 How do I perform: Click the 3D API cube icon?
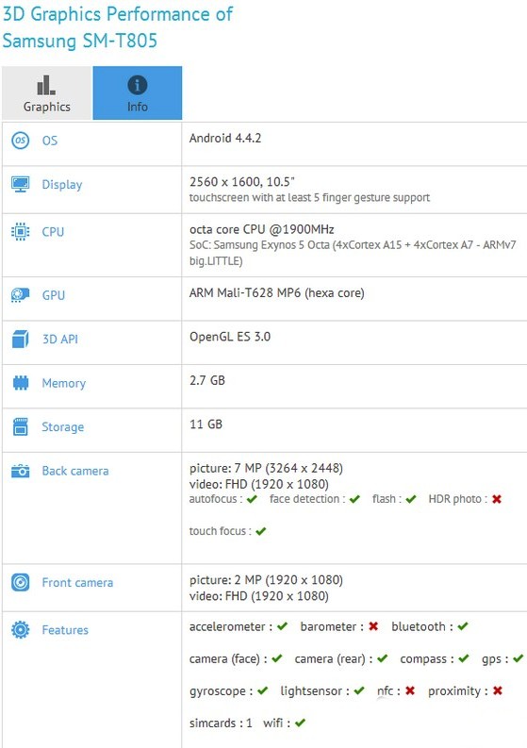(20, 340)
